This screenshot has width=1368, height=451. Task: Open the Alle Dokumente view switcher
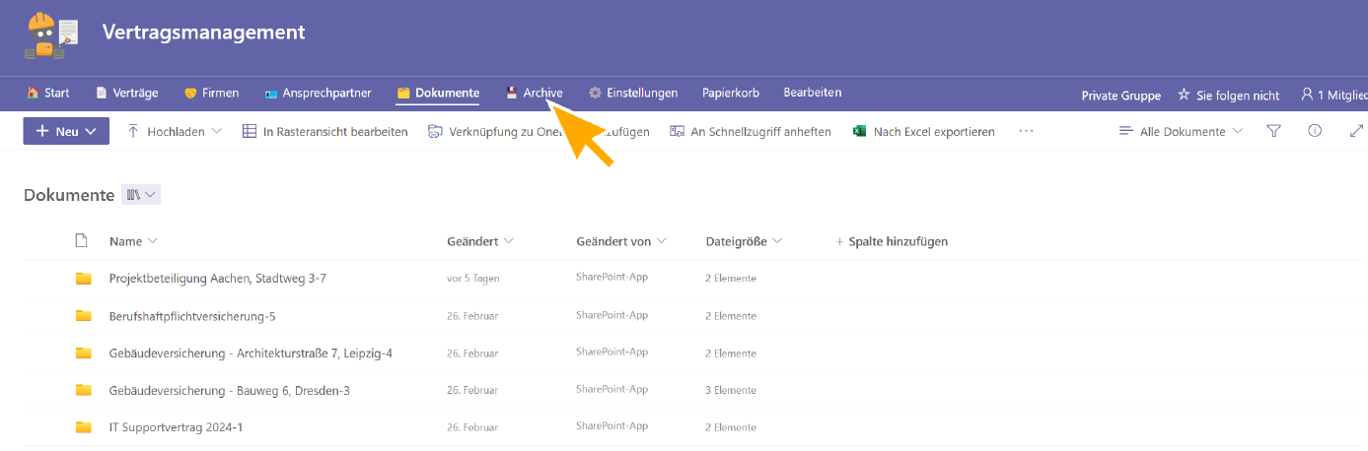point(1182,131)
